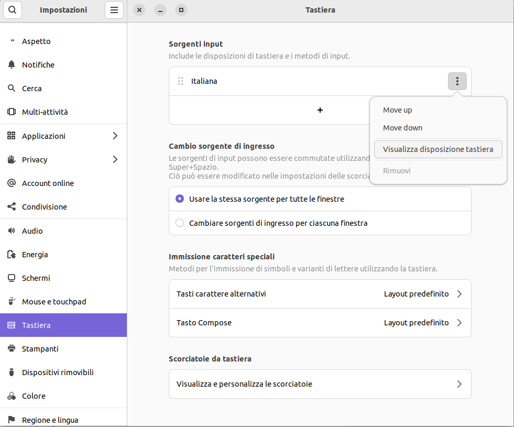Click the Colore circles icon

tap(12, 396)
